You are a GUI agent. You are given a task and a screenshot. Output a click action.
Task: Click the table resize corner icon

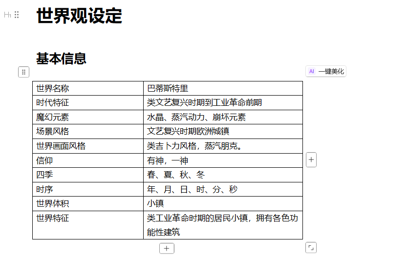pyautogui.click(x=311, y=247)
